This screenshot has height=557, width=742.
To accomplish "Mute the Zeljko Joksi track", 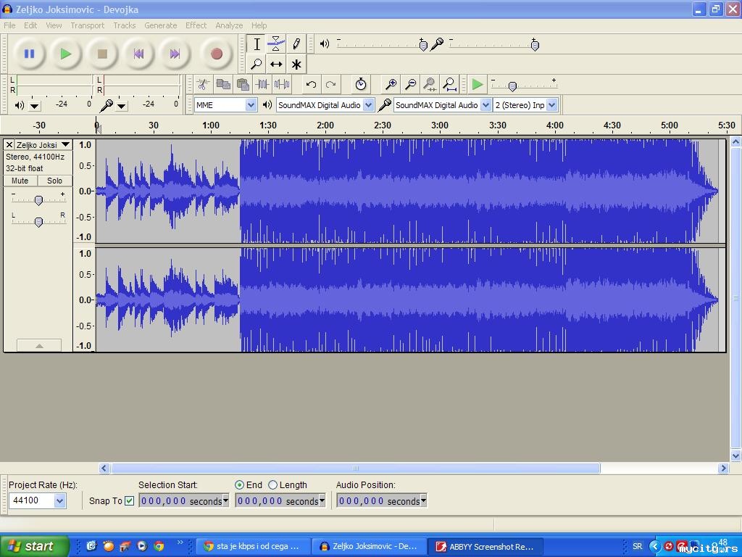I will (x=20, y=181).
